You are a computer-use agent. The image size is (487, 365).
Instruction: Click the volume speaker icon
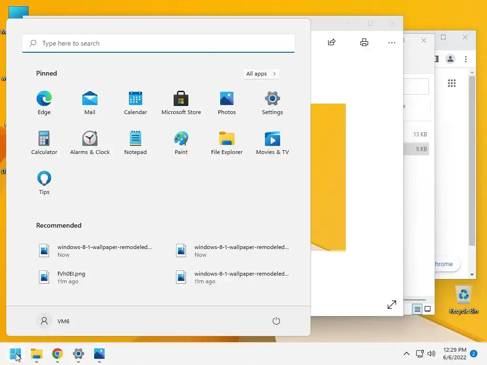click(431, 354)
